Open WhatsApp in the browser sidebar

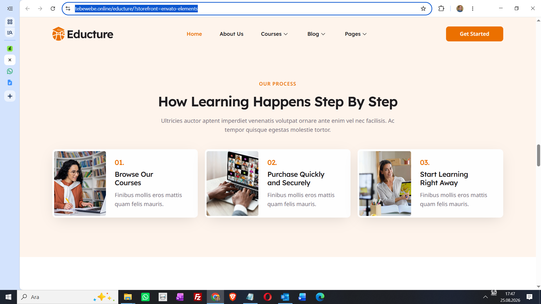pos(10,71)
